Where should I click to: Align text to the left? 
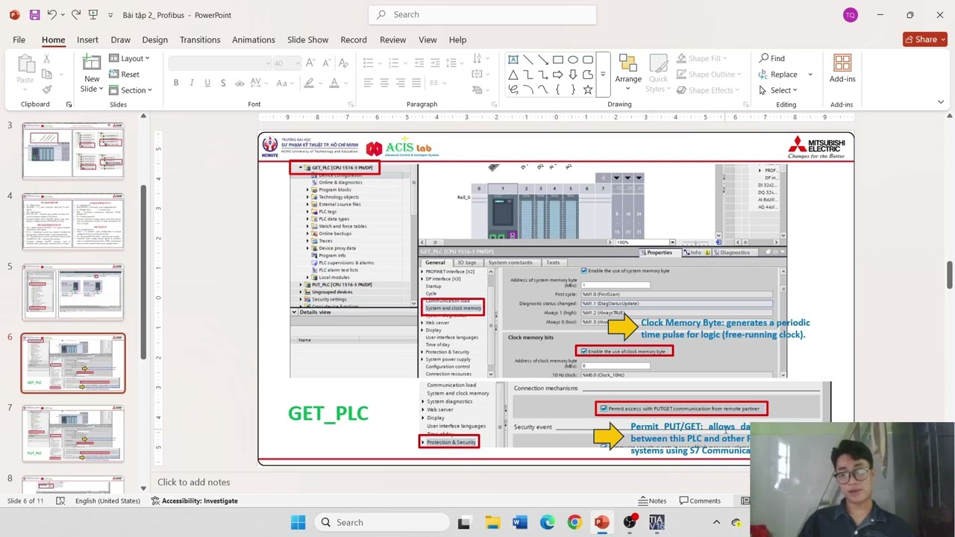(368, 83)
